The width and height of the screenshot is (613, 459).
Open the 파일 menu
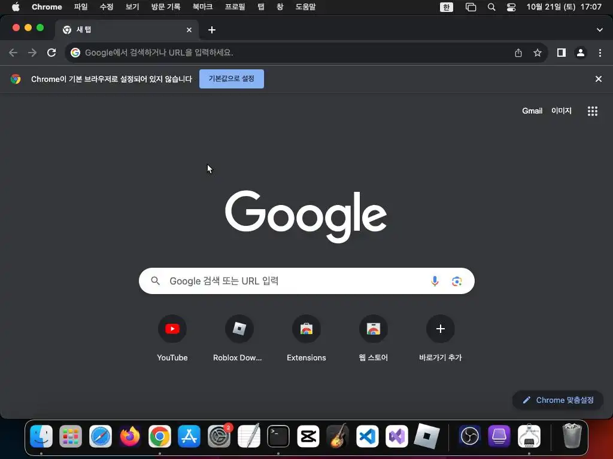(x=81, y=7)
